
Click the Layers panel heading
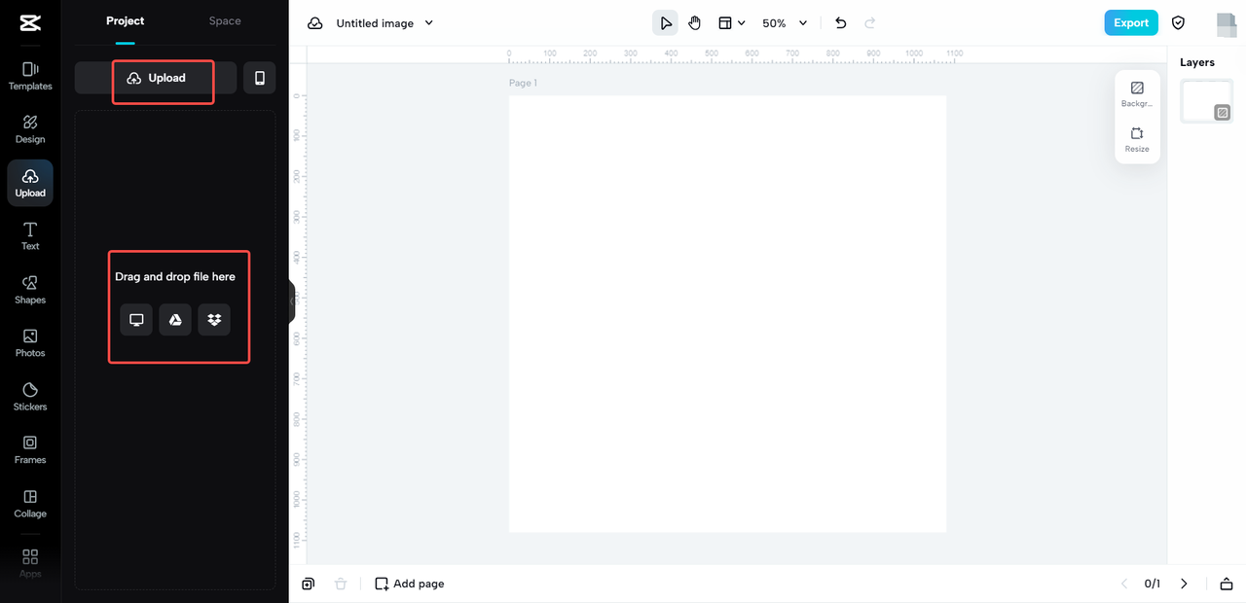[x=1197, y=62]
